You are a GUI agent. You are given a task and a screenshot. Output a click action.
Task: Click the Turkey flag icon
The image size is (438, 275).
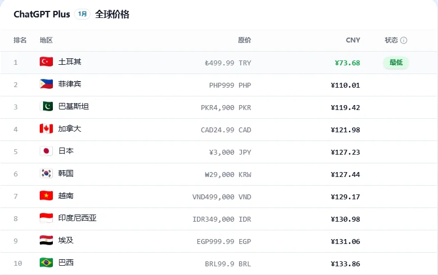(x=46, y=62)
